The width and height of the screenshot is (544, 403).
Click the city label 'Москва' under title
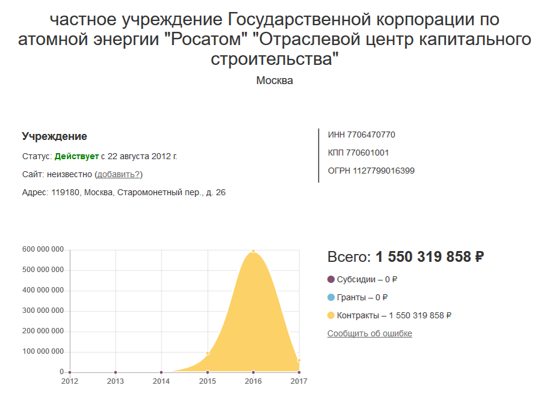click(x=275, y=80)
